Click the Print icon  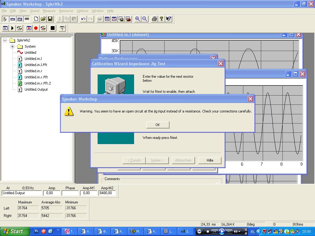point(154,19)
